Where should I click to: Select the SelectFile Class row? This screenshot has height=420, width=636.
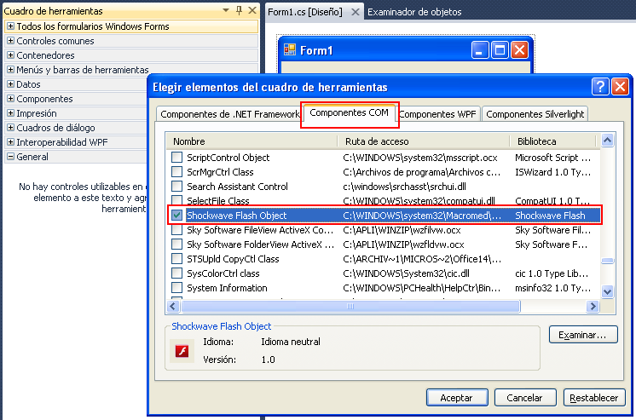click(x=384, y=201)
